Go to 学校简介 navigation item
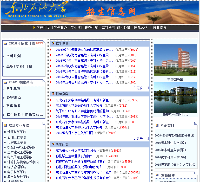 60,28
